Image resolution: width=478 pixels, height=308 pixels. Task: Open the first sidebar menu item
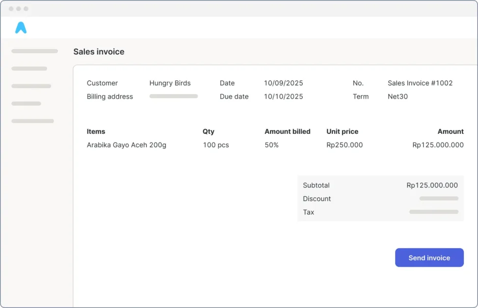click(34, 51)
